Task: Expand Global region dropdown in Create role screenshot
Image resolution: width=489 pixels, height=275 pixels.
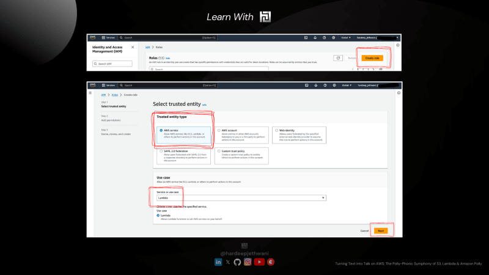Action: tap(347, 85)
